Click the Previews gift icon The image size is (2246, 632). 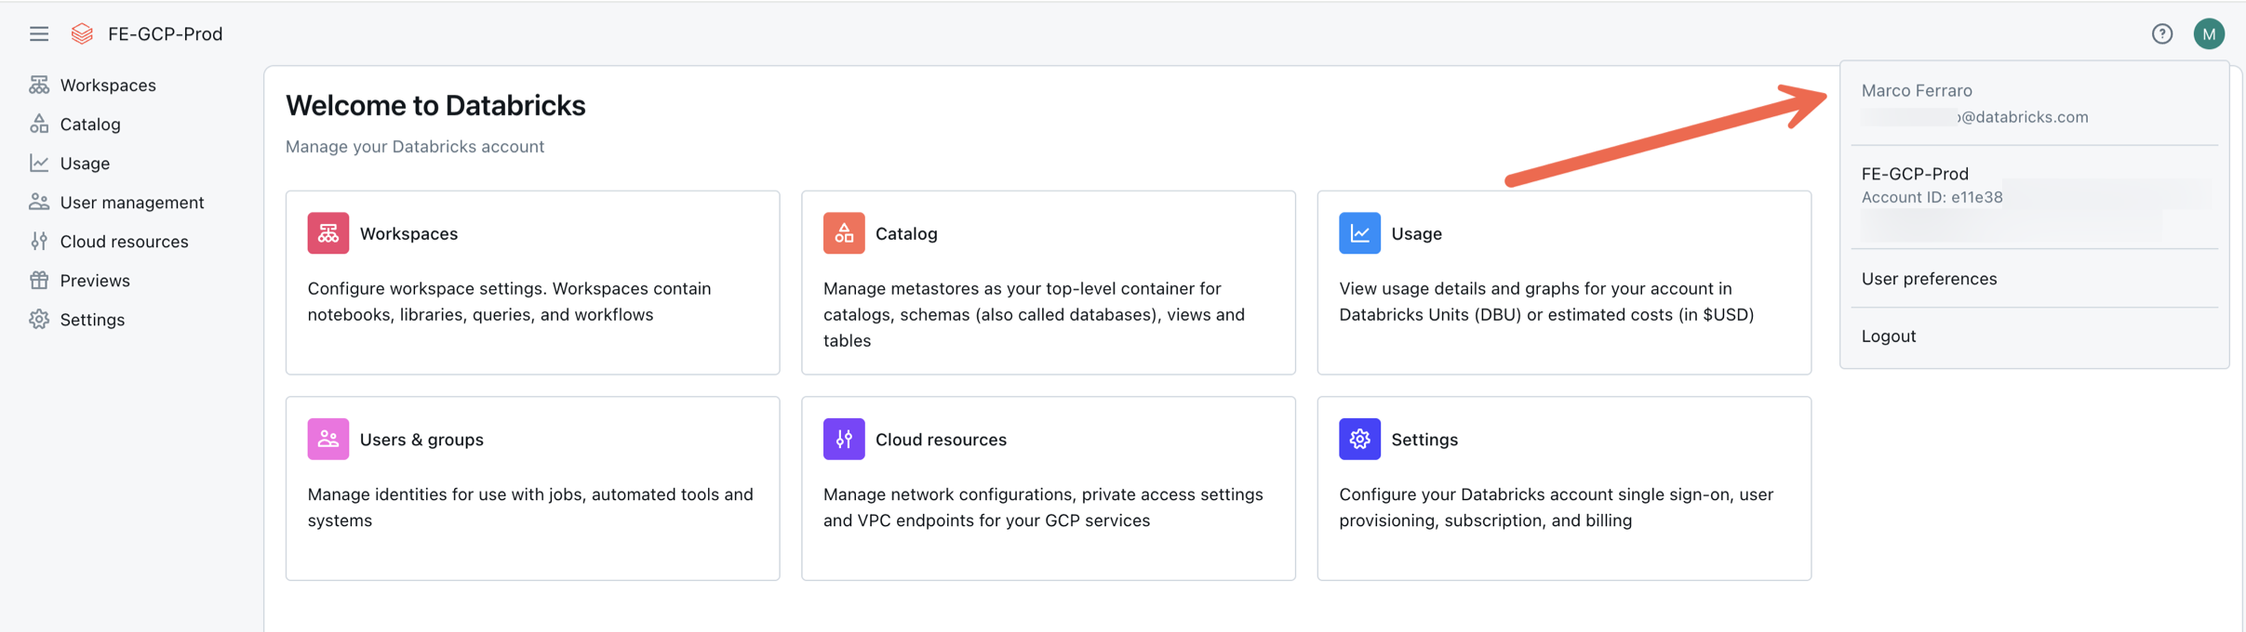pos(39,281)
